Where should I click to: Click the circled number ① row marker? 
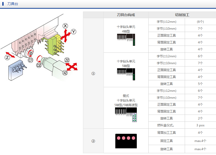(x=93, y=73)
